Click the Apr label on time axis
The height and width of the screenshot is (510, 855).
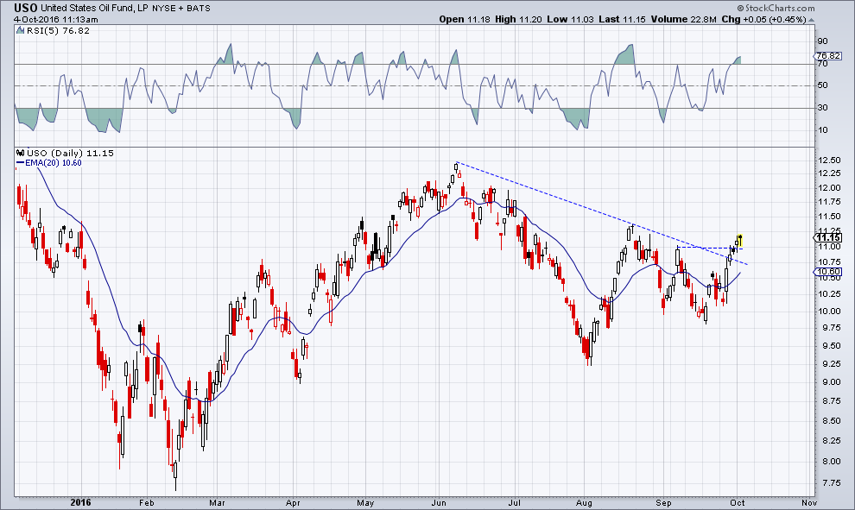tap(293, 503)
